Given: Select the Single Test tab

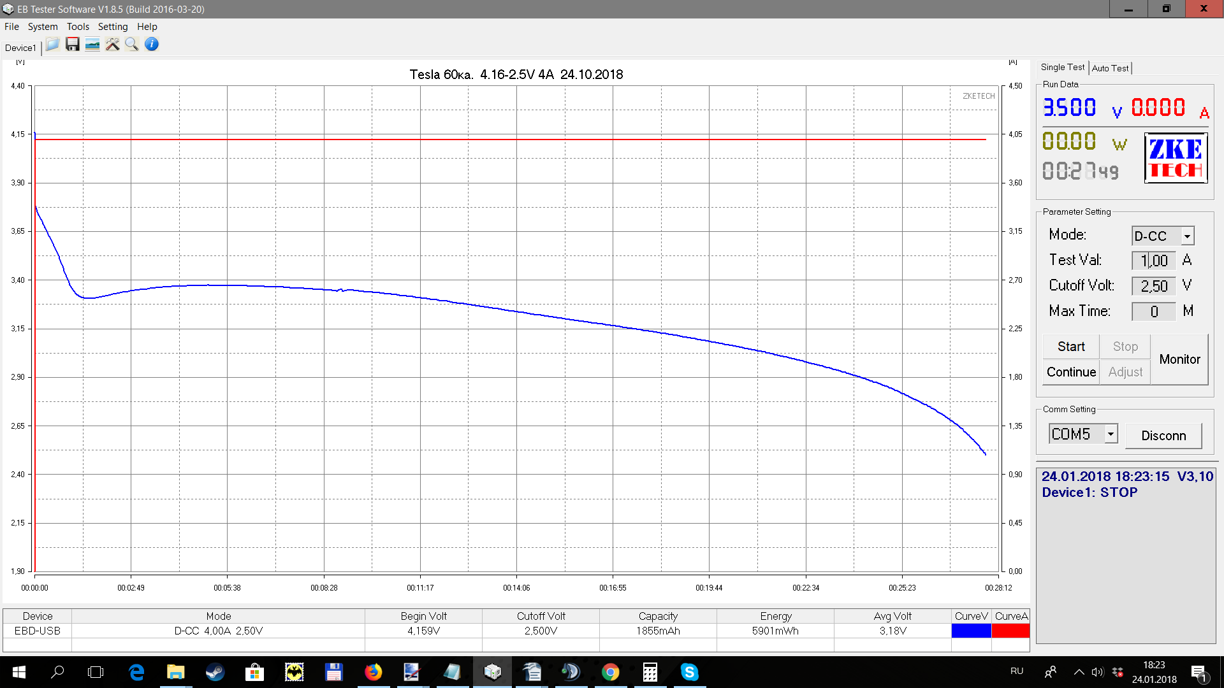Looking at the screenshot, I should click(x=1062, y=68).
